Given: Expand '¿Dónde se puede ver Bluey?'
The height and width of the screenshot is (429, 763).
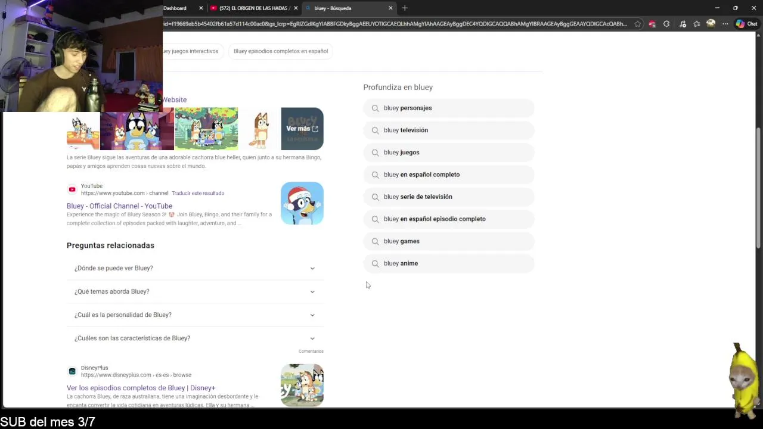Looking at the screenshot, I should click(x=195, y=268).
